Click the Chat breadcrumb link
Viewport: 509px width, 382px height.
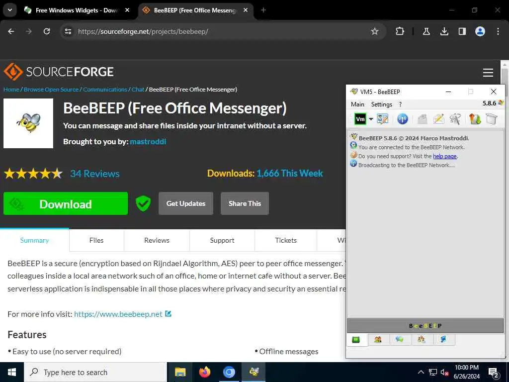coord(138,90)
